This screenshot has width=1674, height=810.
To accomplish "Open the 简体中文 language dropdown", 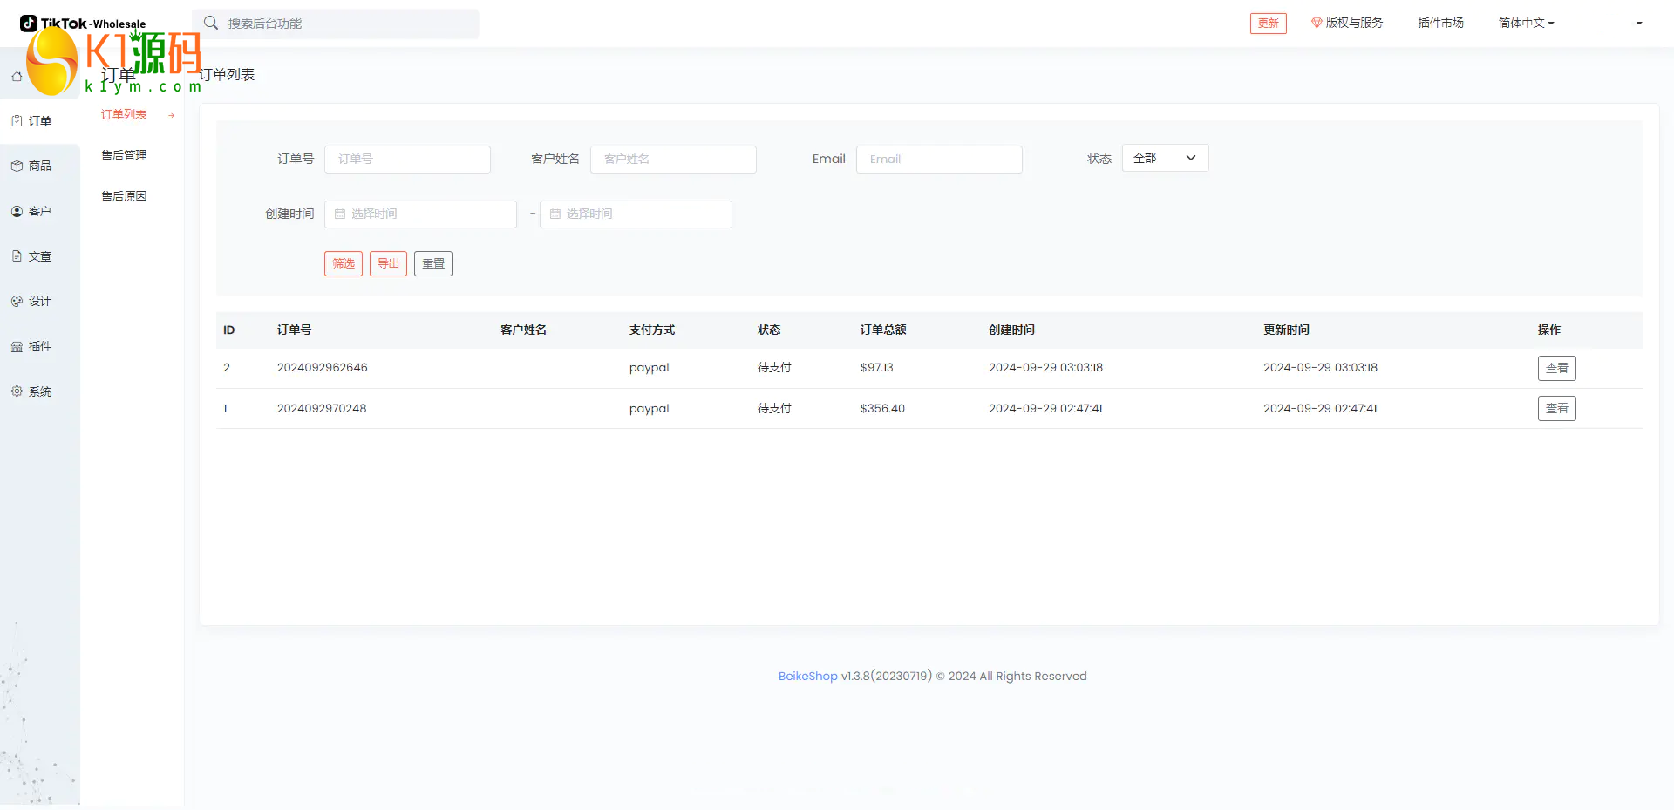I will [1526, 23].
